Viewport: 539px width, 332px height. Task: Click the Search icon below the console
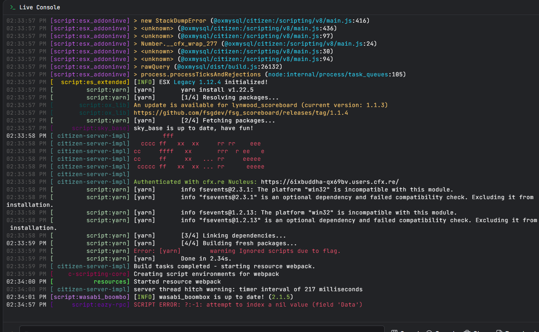coord(394,331)
